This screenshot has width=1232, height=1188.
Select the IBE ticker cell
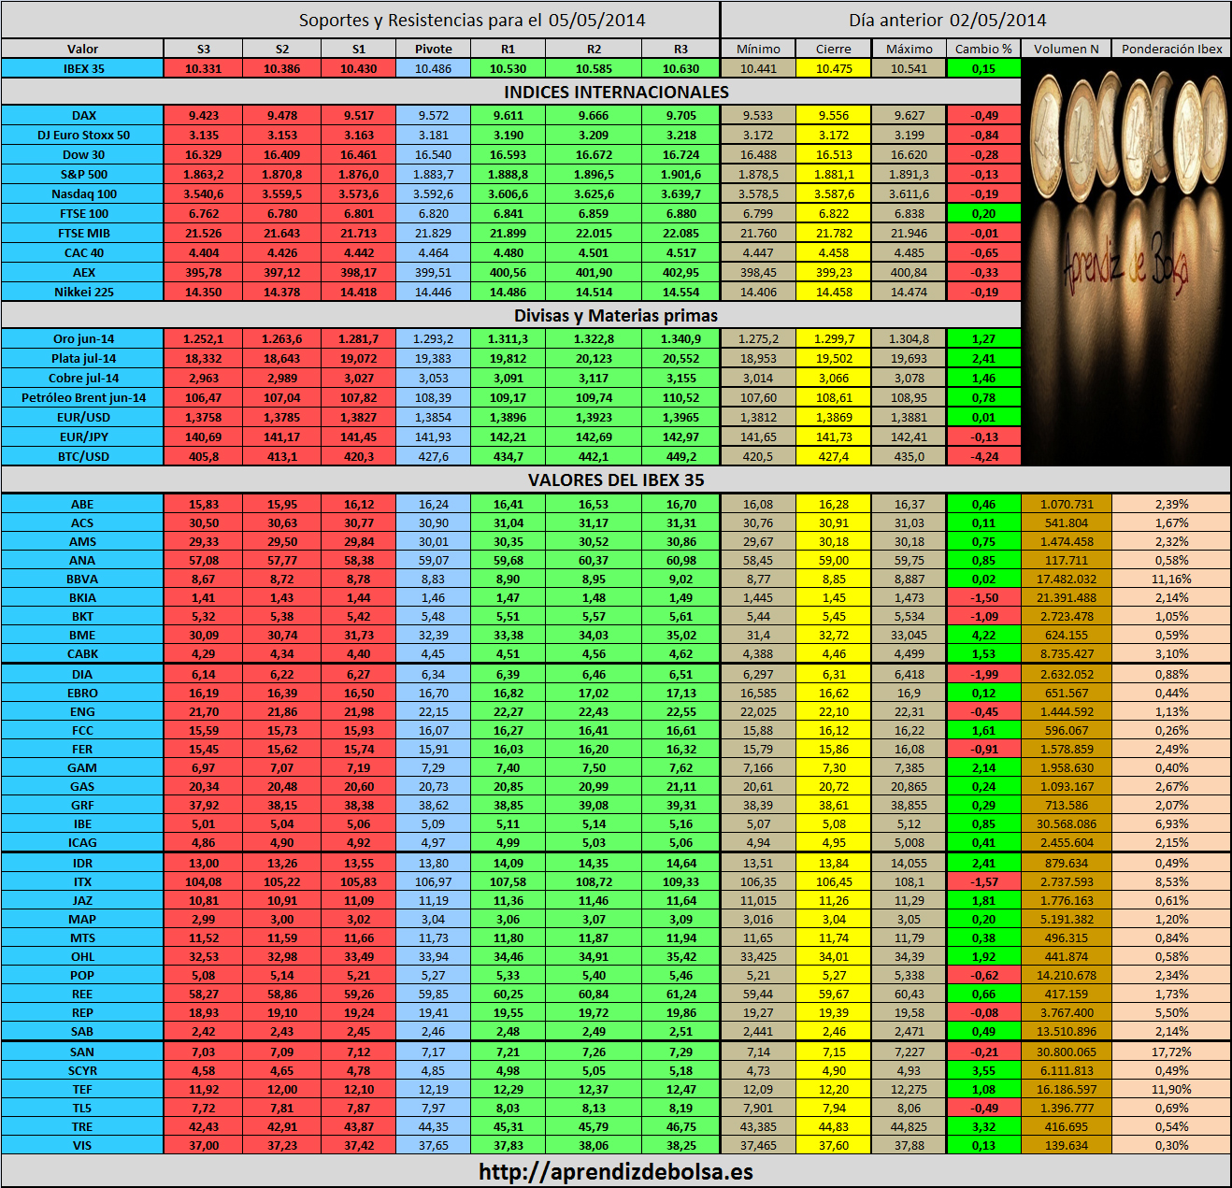click(82, 823)
